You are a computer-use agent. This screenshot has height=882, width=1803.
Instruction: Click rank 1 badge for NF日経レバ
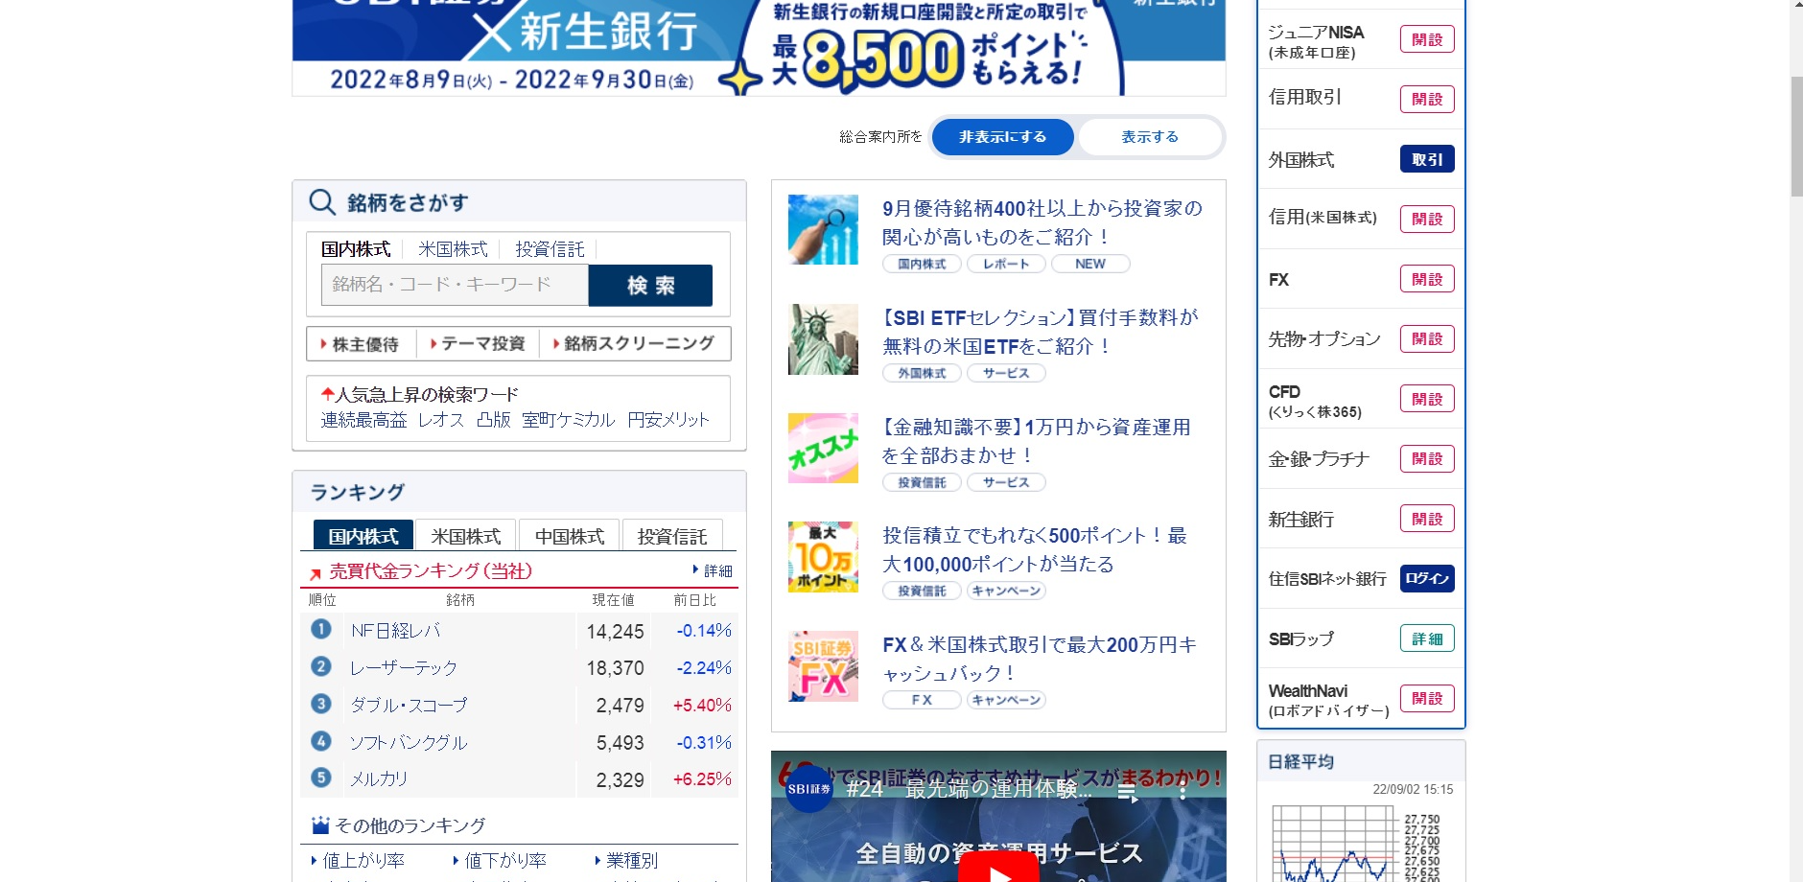pyautogui.click(x=321, y=629)
